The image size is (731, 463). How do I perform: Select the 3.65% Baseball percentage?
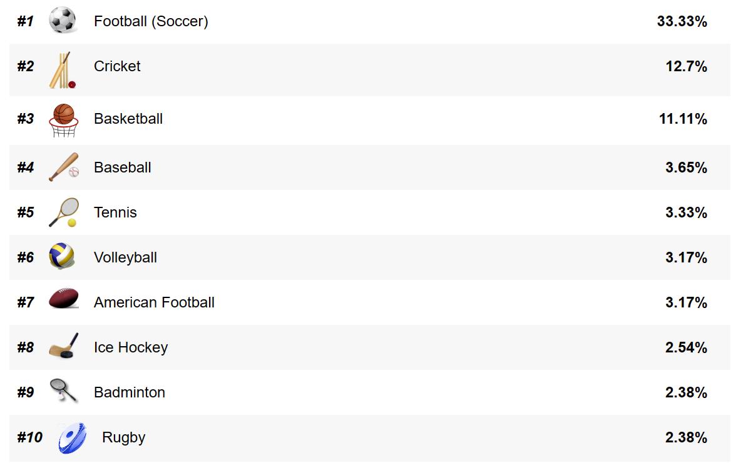[x=686, y=167]
